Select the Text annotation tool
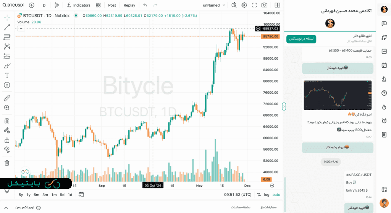The height and width of the screenshot is (213, 391). pyautogui.click(x=7, y=75)
